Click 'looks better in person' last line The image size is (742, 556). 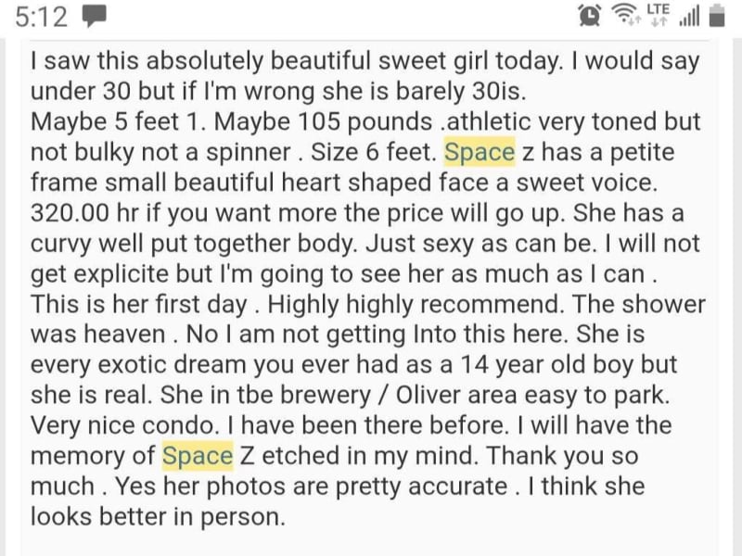point(157,516)
